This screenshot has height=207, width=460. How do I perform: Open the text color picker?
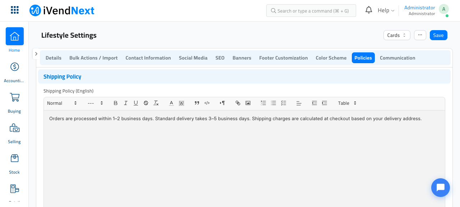171,103
